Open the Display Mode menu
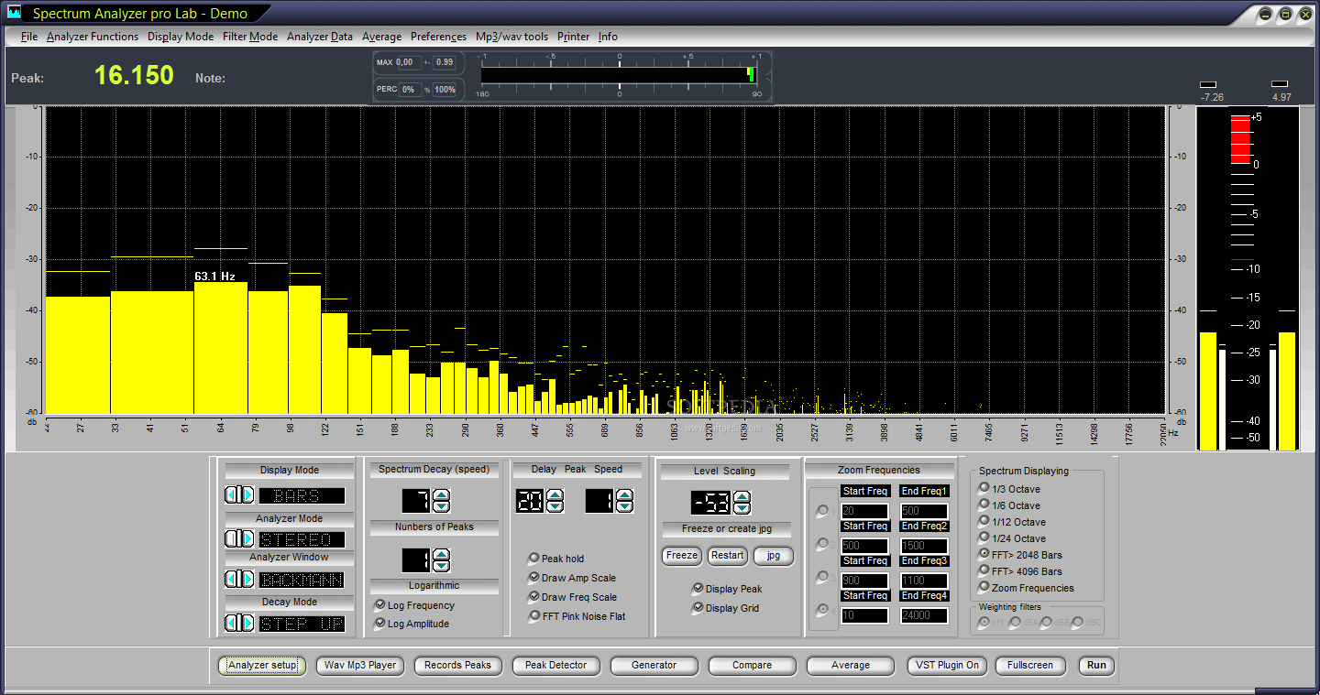Viewport: 1320px width, 695px height. tap(181, 37)
